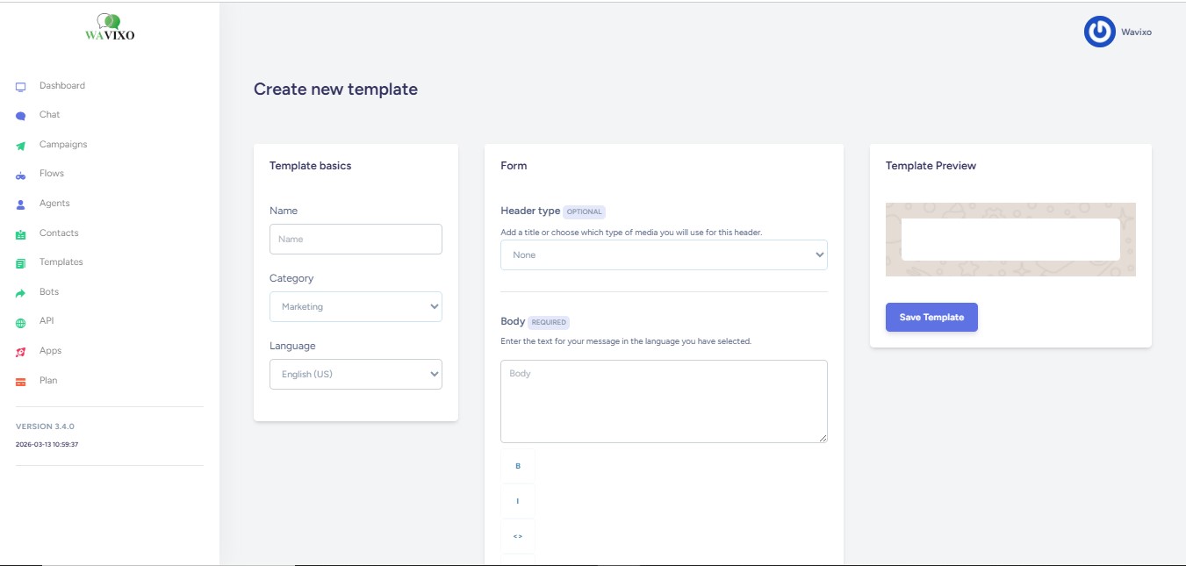Screen dimensions: 1186x566
Task: Open Apps in the sidebar menu
Action: [x=50, y=351]
